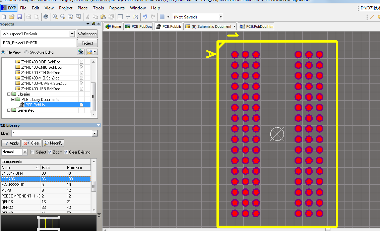Screen dimensions: 380x231
Task: Open the Workspace1.DsnWrk dropdown
Action: click(x=72, y=34)
